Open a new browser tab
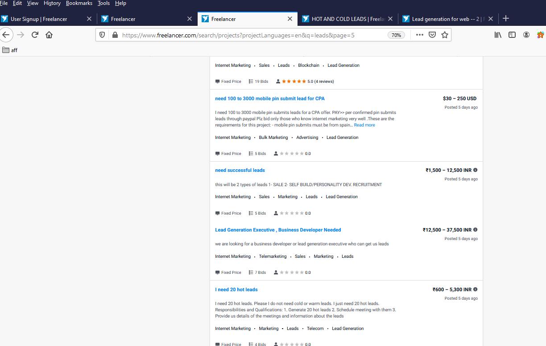Screen dimensions: 546x346 pos(506,19)
